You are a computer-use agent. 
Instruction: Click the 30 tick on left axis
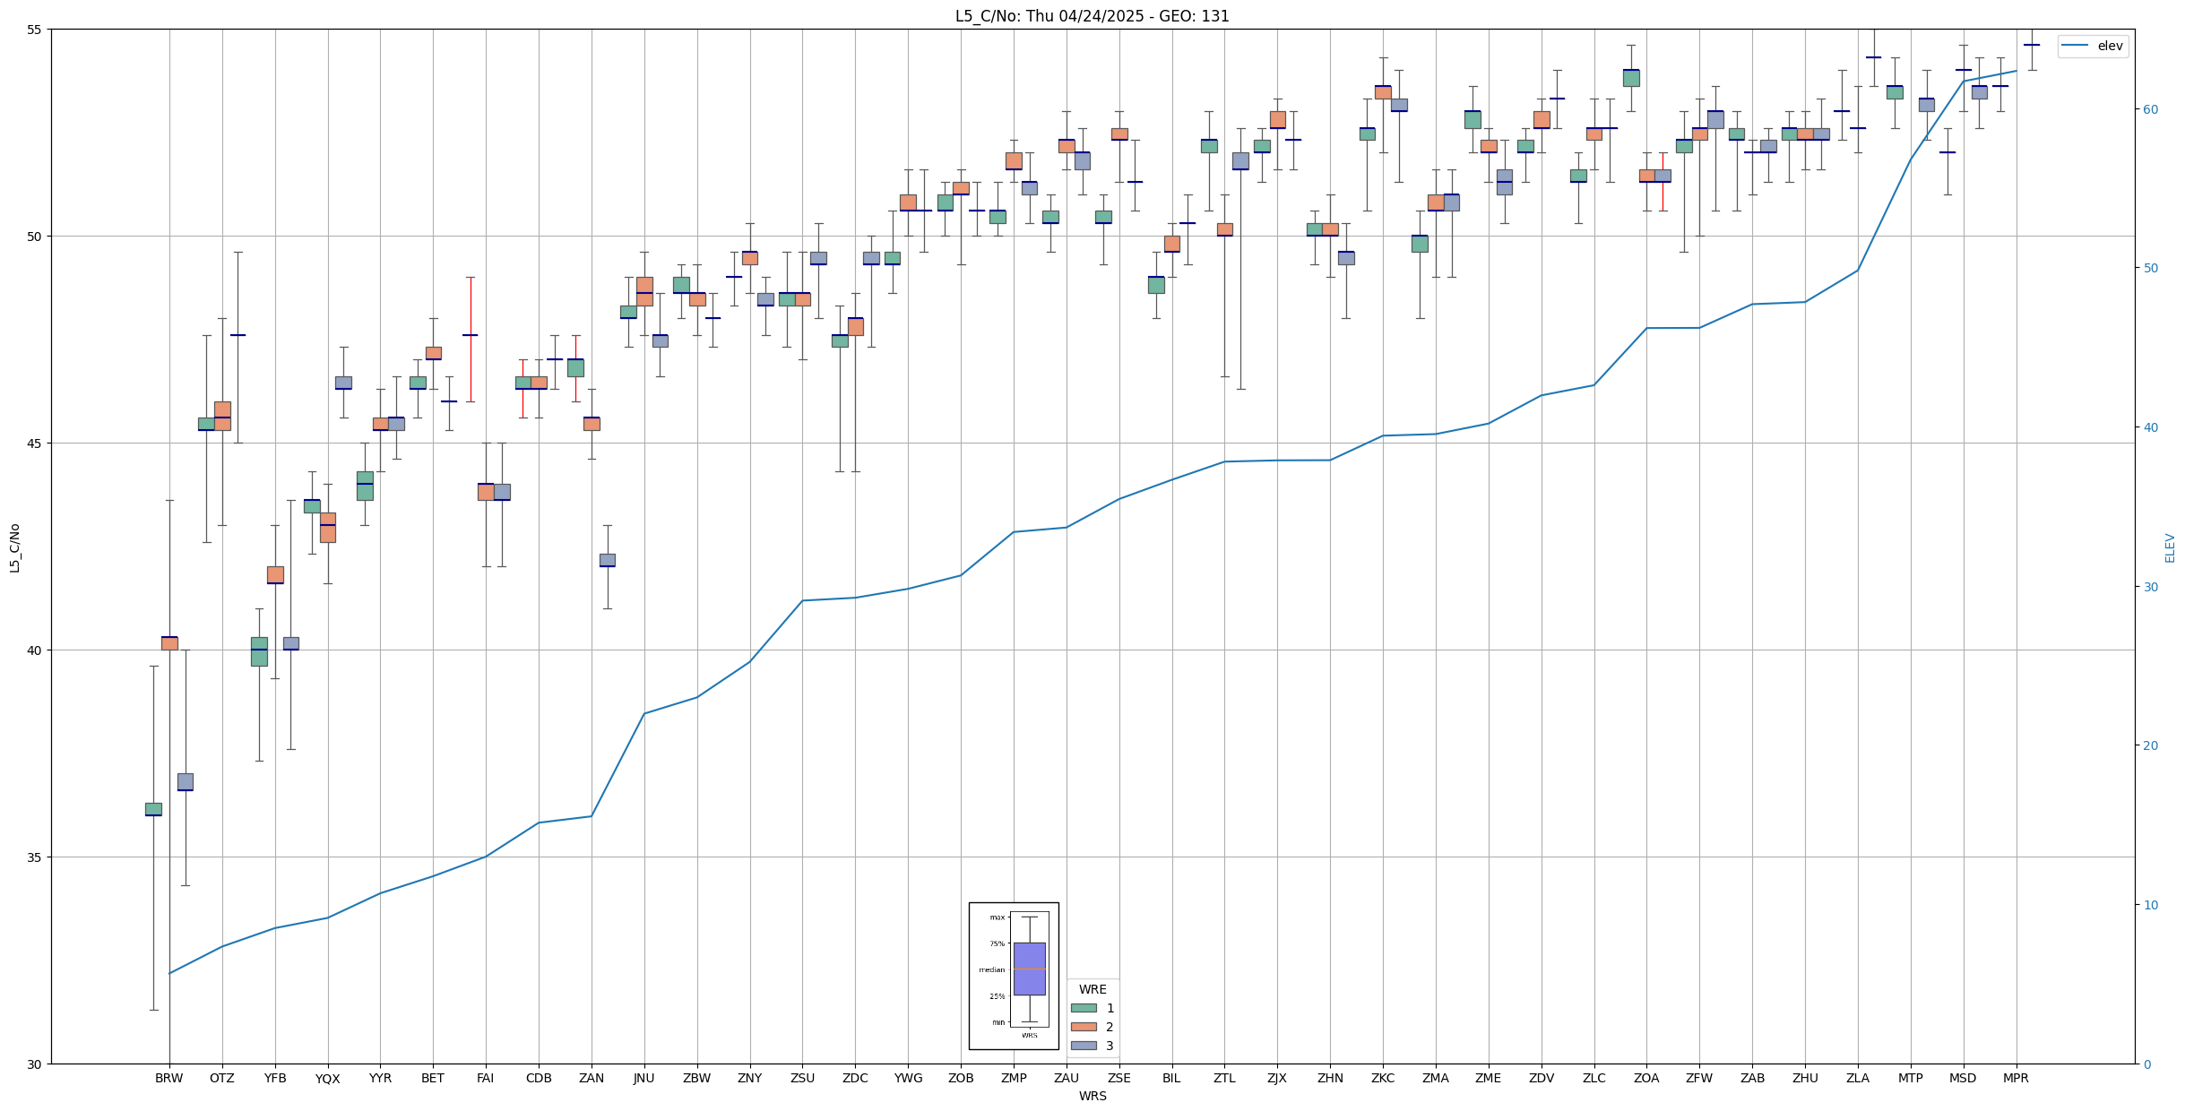click(x=35, y=1064)
